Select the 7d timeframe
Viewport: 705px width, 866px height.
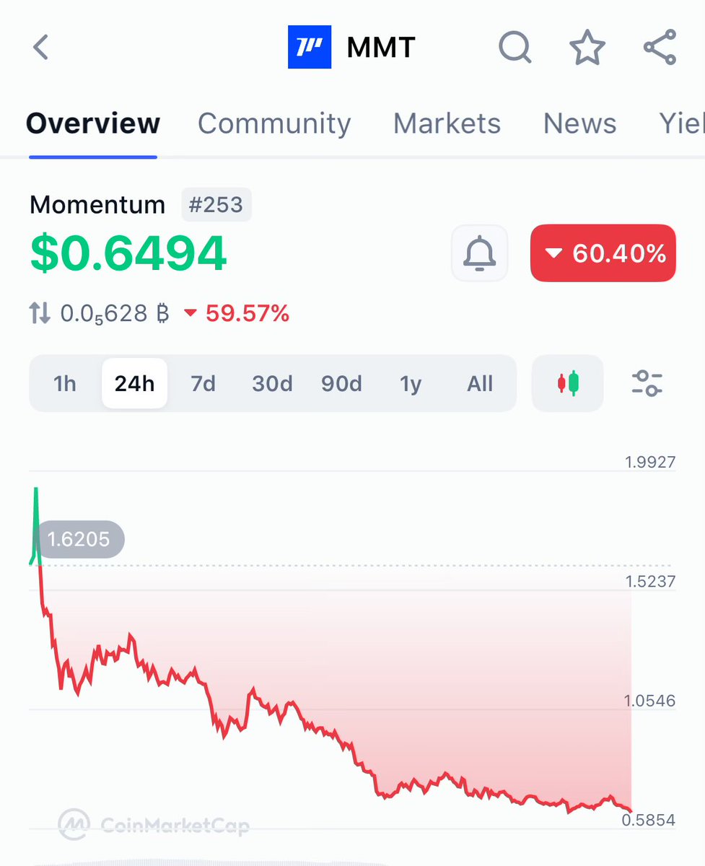pyautogui.click(x=203, y=383)
